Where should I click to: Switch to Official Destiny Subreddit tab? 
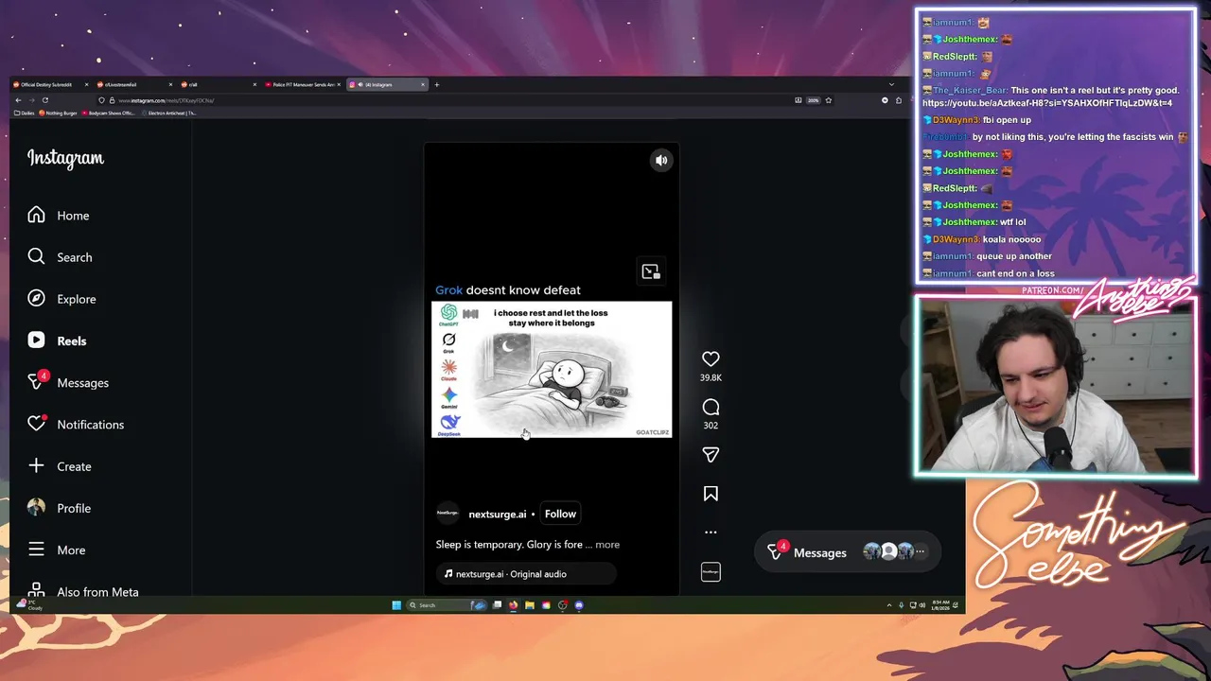49,85
